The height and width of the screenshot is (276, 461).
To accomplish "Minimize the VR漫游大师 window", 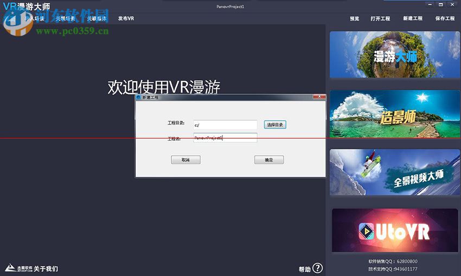I will (430, 4).
